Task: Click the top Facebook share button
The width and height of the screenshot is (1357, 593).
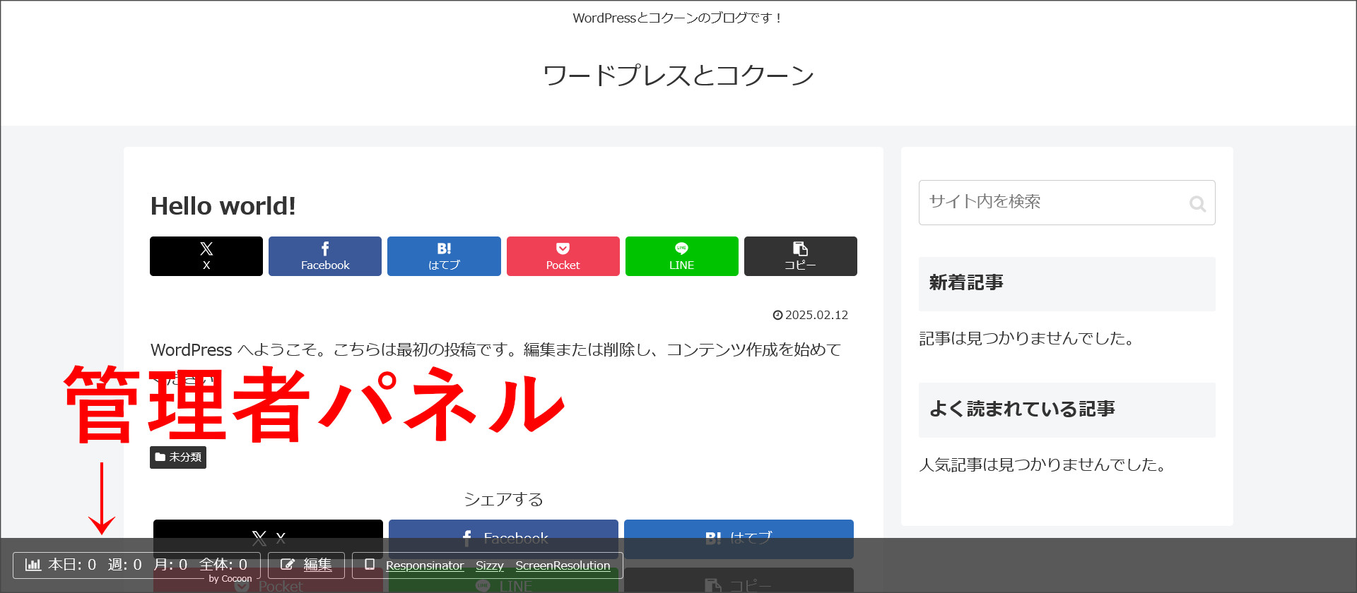Action: 325,256
